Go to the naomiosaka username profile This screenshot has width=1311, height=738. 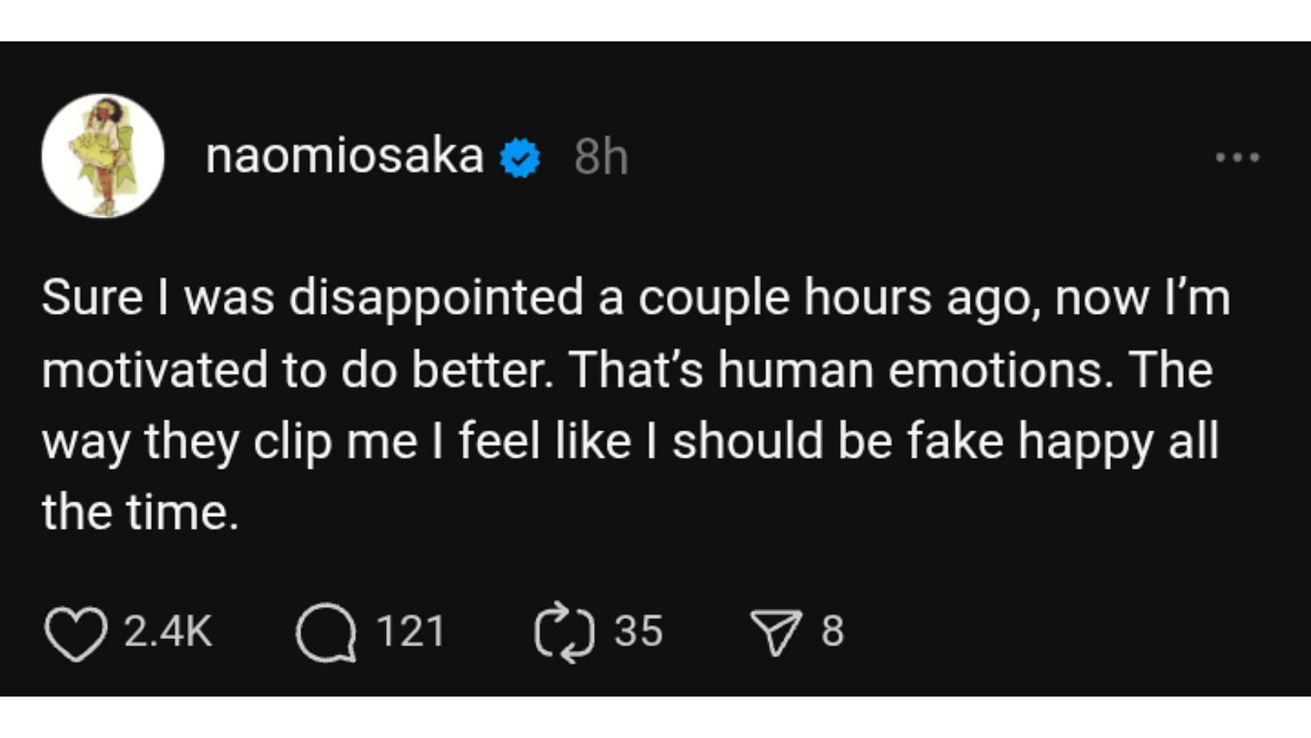point(345,156)
